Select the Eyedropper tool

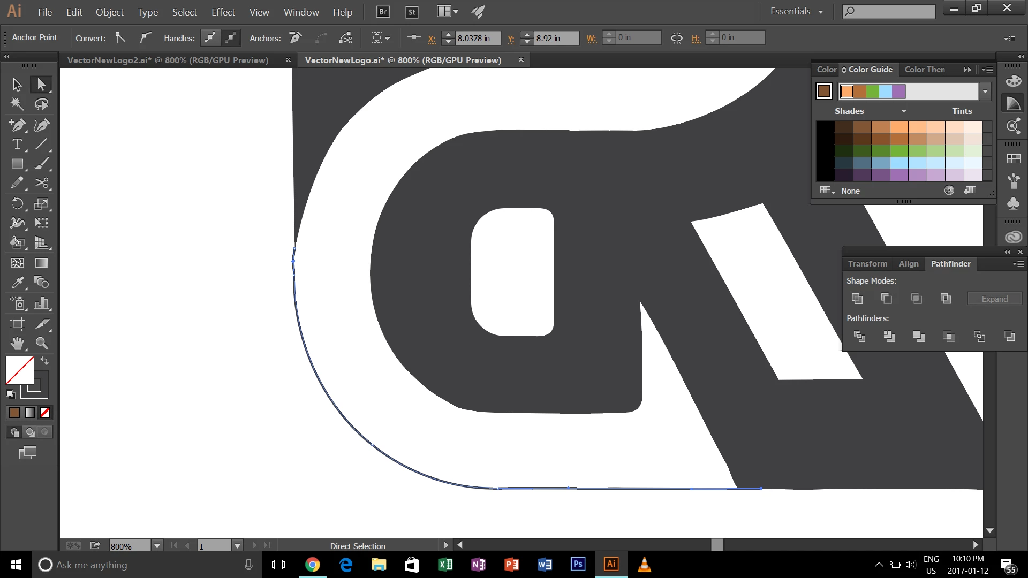17,282
